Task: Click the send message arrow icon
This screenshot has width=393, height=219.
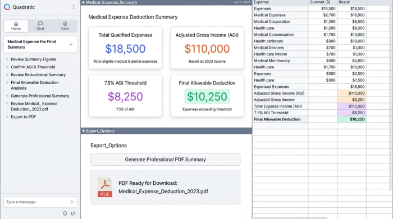Action: point(72,202)
